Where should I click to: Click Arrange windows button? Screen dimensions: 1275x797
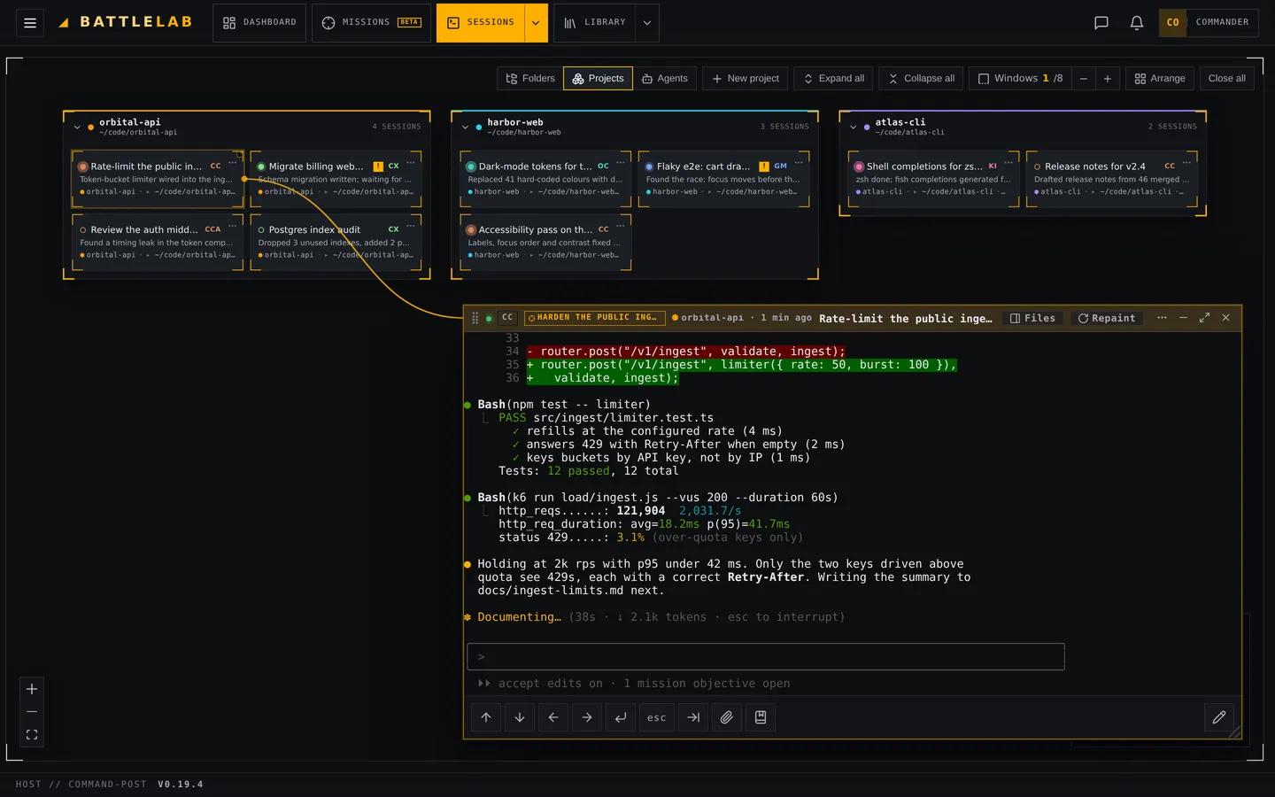(1160, 79)
